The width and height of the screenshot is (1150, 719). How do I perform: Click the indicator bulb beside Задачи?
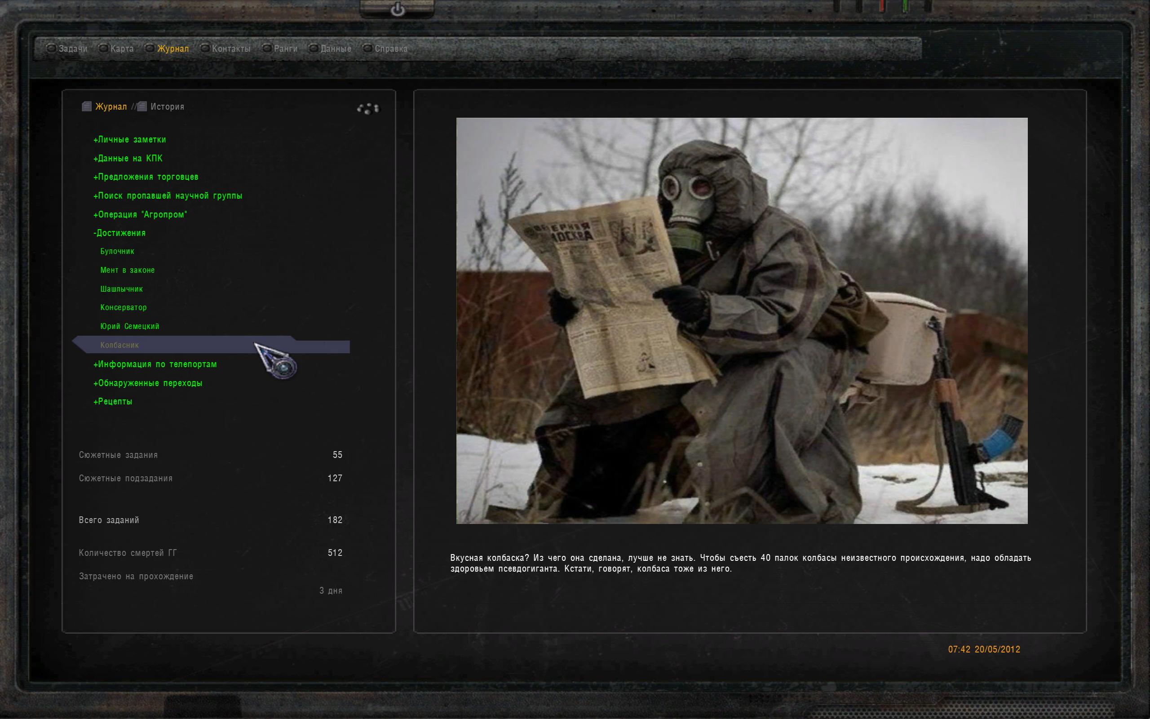click(x=51, y=48)
